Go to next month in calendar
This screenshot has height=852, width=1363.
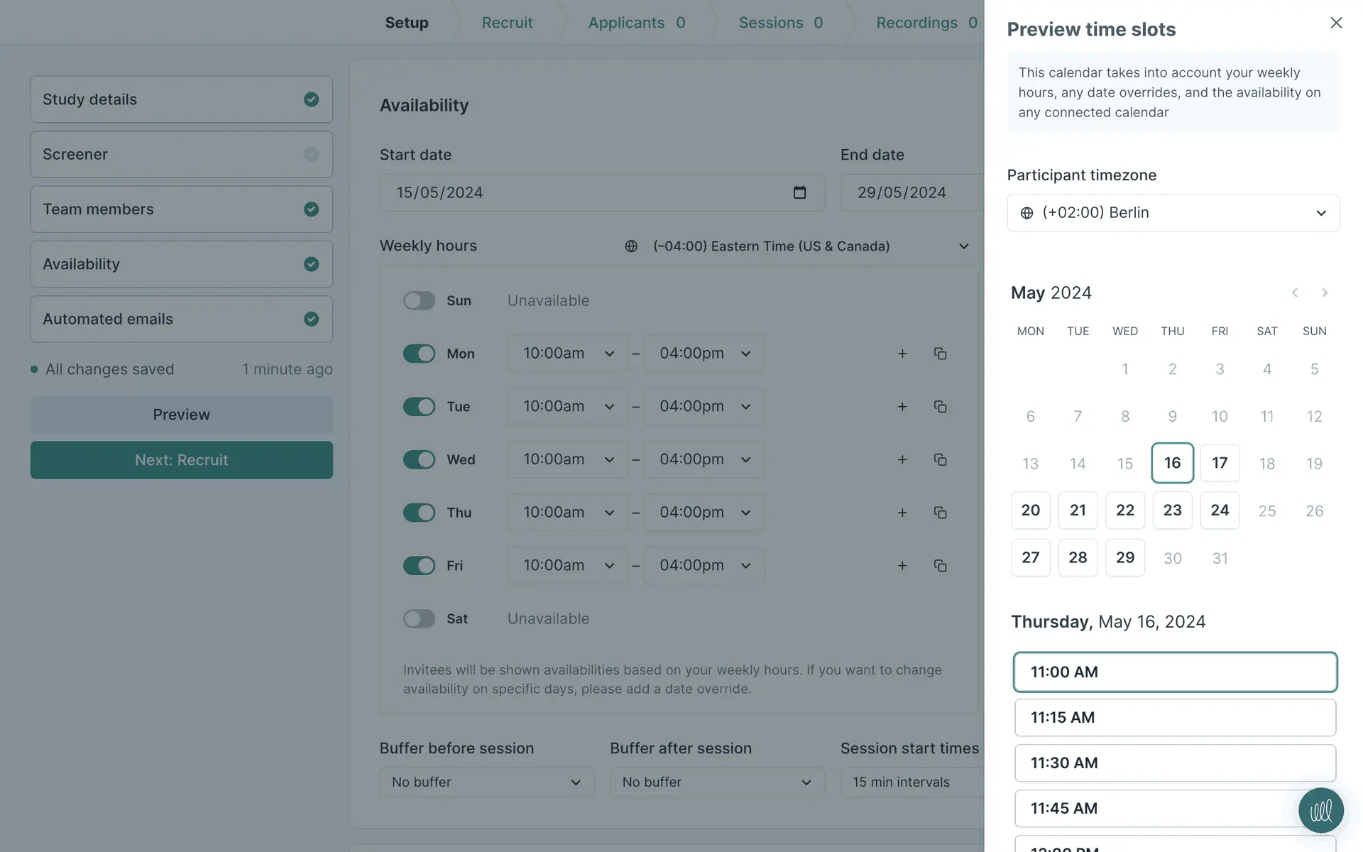1324,293
